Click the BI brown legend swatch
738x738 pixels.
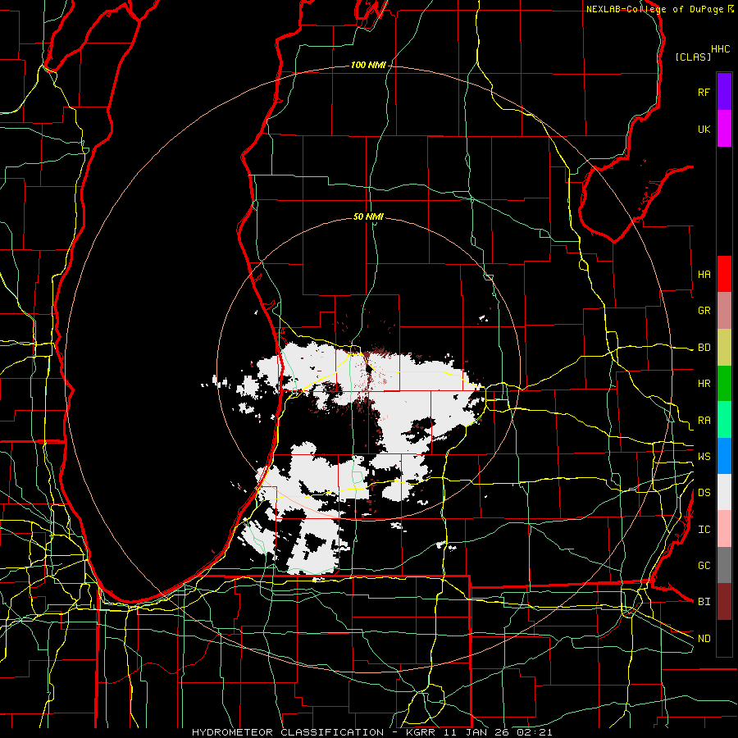(x=724, y=602)
